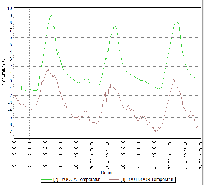Click the starting point of the green YUCCA curve
204x185 pixels.
click(21, 77)
